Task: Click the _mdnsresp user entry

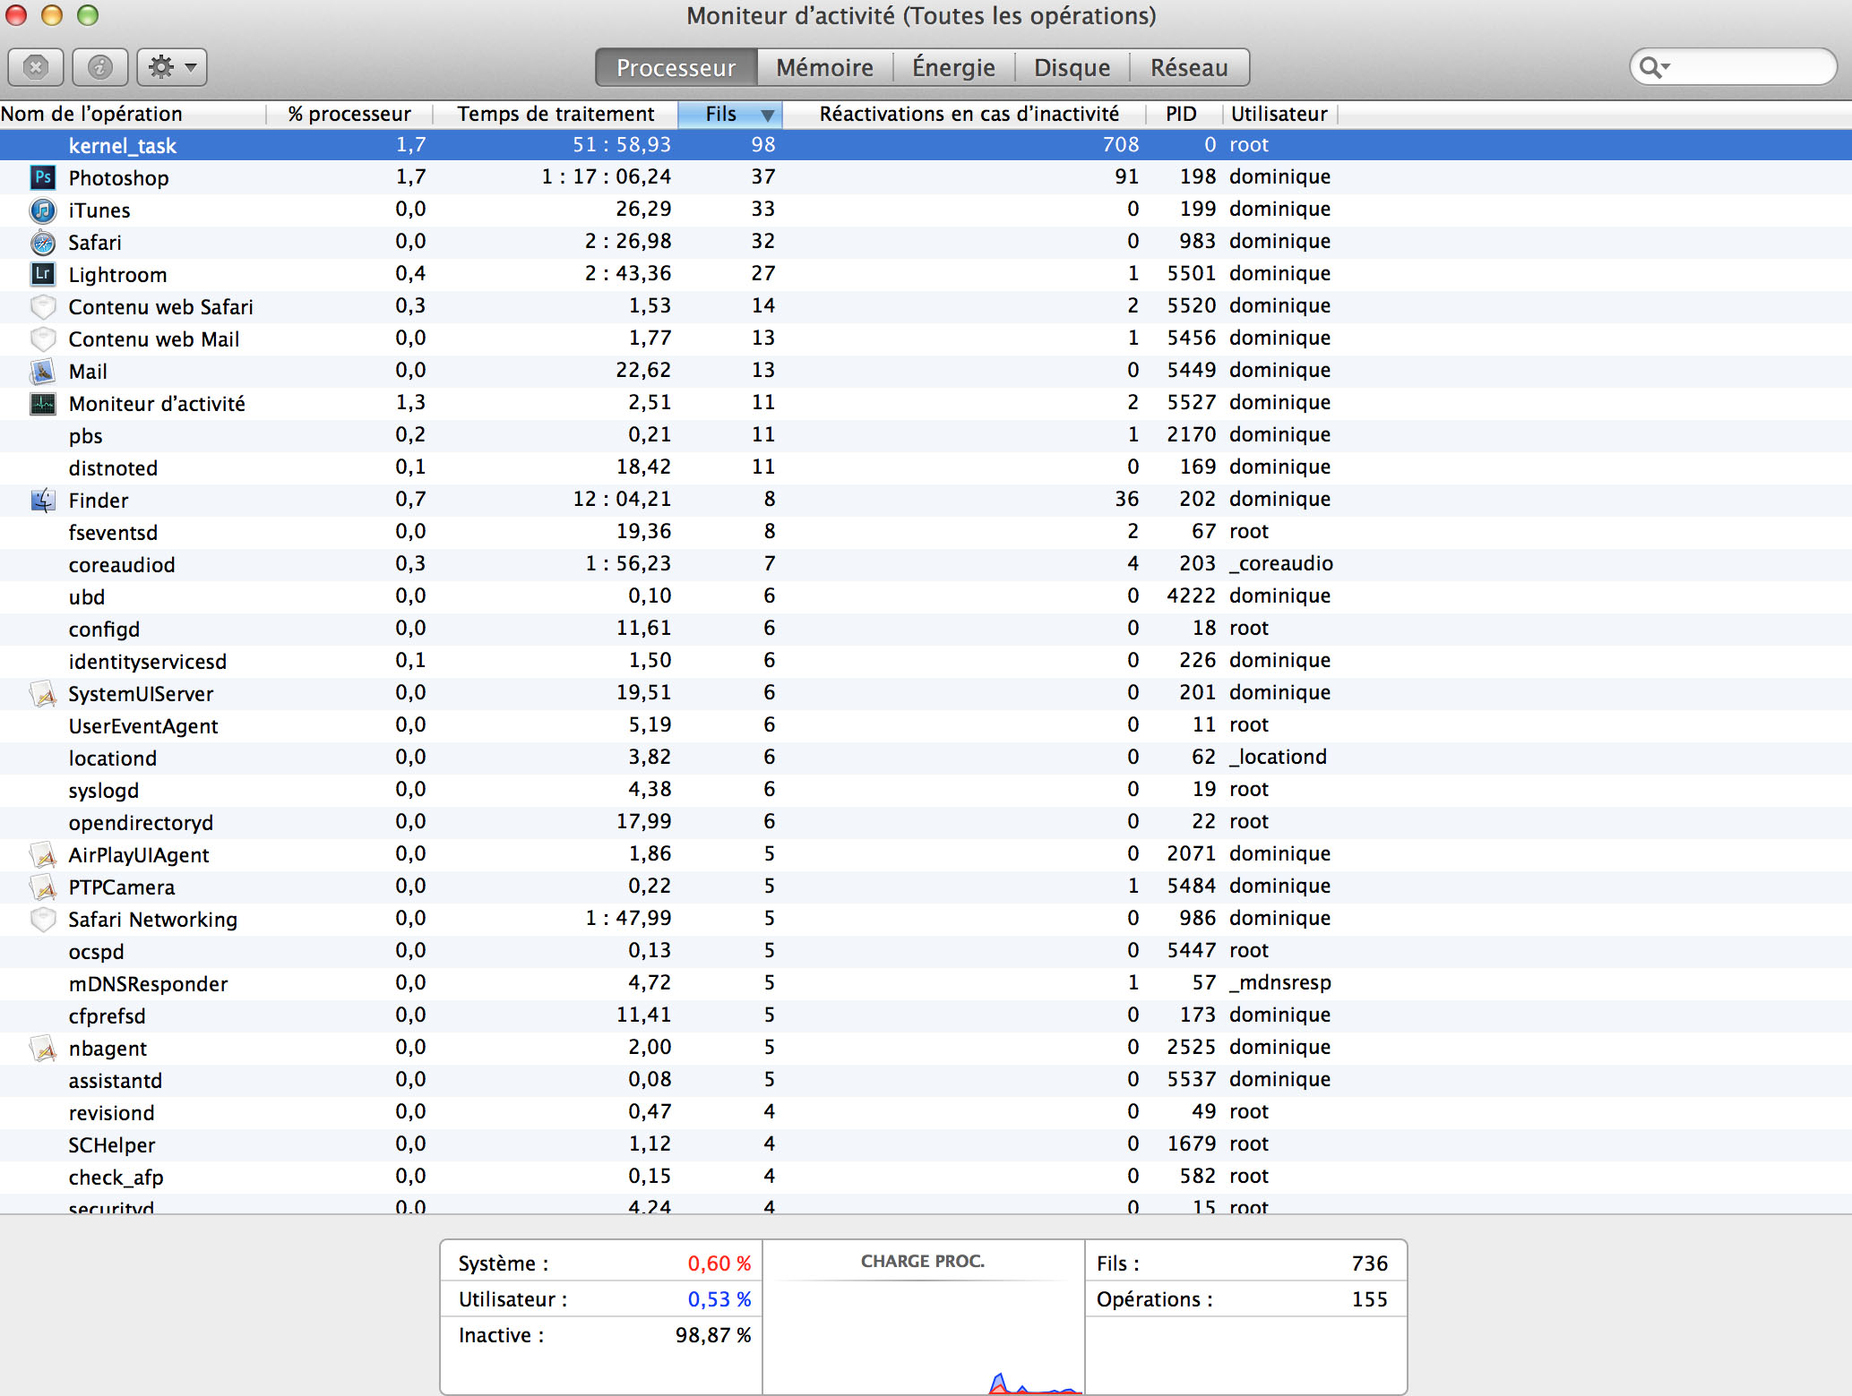Action: click(1280, 982)
